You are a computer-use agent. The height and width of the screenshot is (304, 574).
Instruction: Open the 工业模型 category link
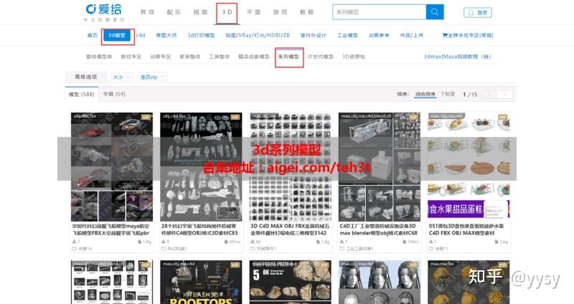coord(347,35)
